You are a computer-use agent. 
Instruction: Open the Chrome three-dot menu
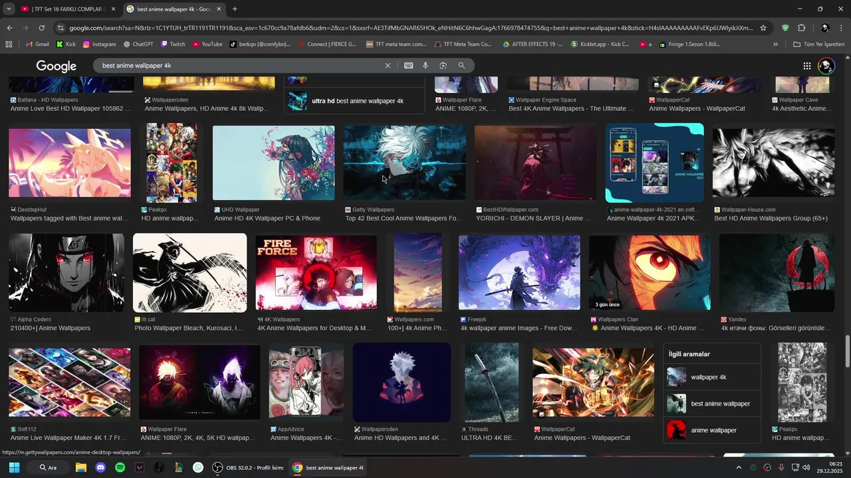pos(842,28)
